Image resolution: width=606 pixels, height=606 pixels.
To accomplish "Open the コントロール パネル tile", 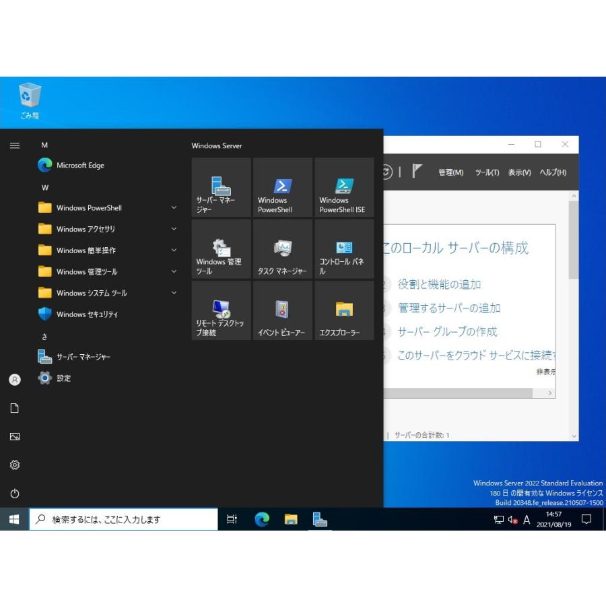I will click(x=344, y=249).
